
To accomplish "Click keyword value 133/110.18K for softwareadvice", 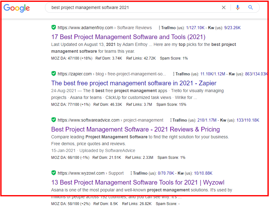I will (248, 120).
